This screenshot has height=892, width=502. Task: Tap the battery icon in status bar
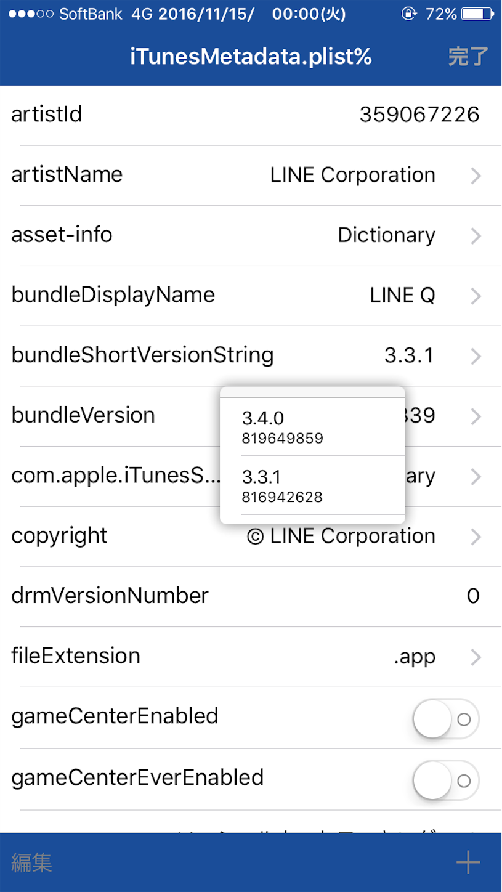[477, 14]
